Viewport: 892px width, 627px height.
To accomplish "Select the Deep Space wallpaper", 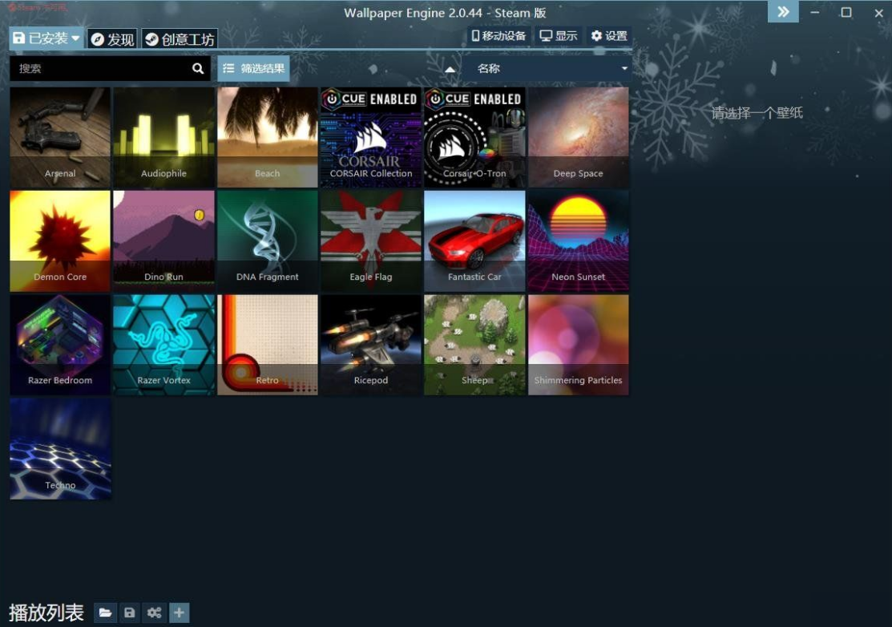I will (x=579, y=137).
